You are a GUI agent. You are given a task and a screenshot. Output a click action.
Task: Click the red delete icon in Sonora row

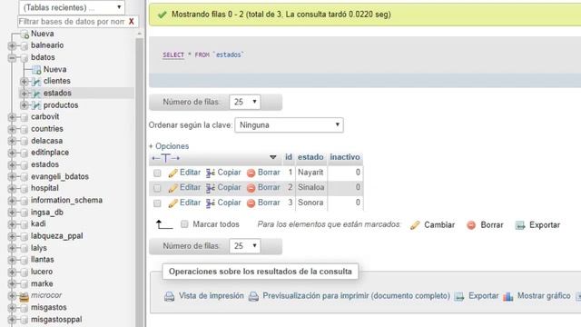pos(251,203)
